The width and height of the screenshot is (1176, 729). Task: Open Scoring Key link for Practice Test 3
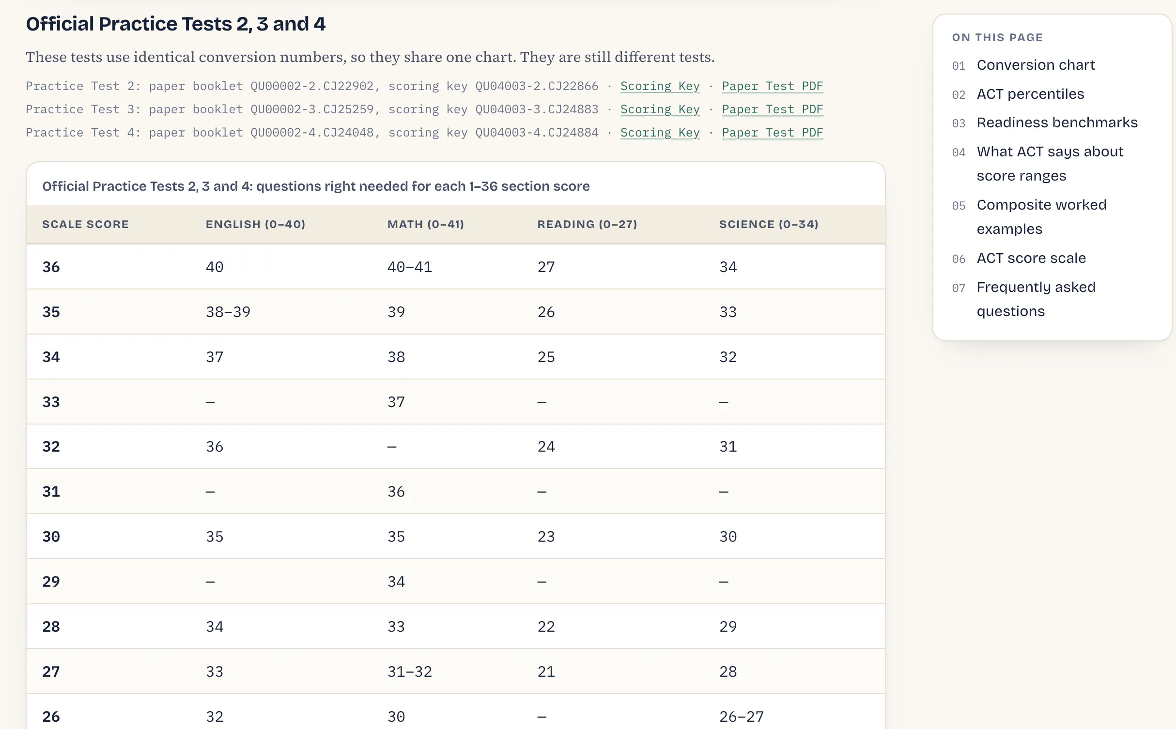(660, 109)
